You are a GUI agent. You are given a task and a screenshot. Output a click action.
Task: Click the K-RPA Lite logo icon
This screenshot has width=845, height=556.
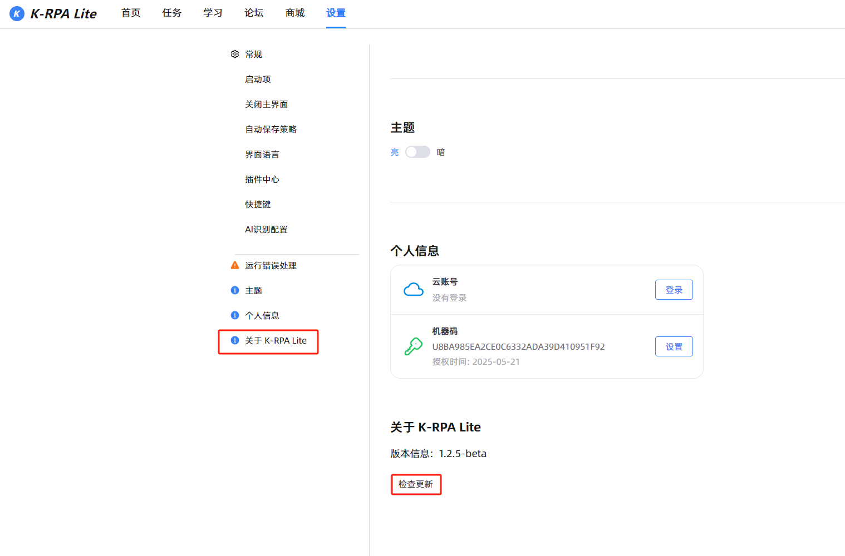click(17, 13)
